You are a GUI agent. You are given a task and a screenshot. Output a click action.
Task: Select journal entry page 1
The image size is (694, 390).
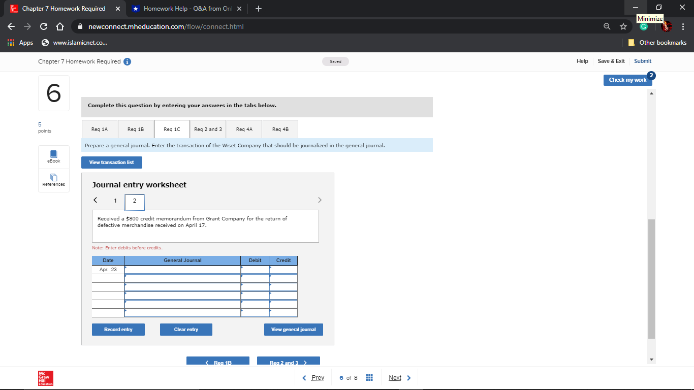click(x=115, y=201)
